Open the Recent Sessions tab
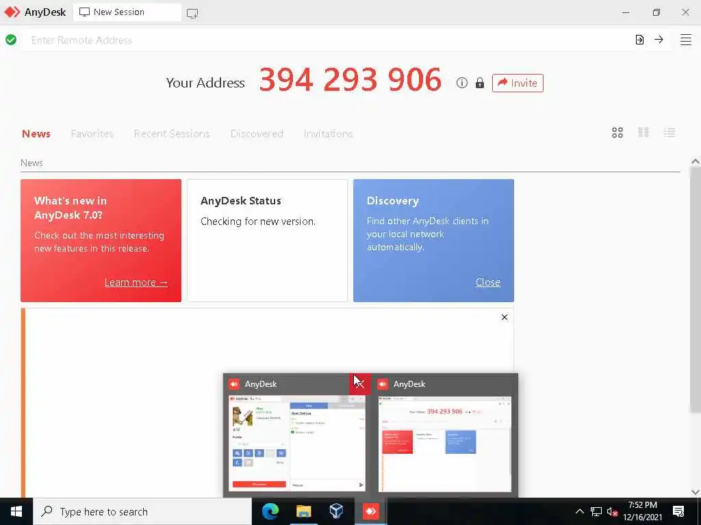701x525 pixels. 172,133
